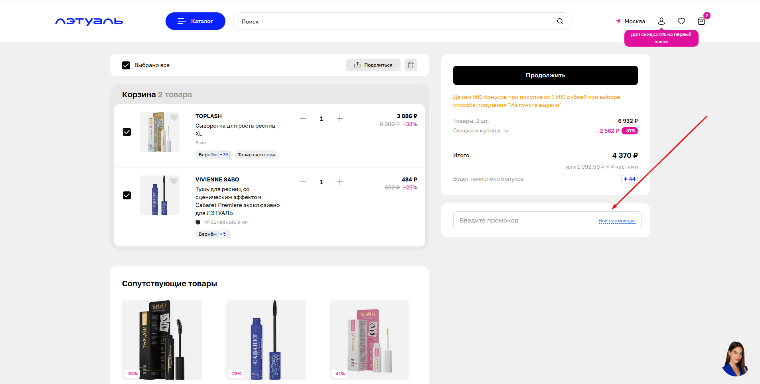Open favorites heart icon in header
This screenshot has height=384, width=760.
(681, 21)
